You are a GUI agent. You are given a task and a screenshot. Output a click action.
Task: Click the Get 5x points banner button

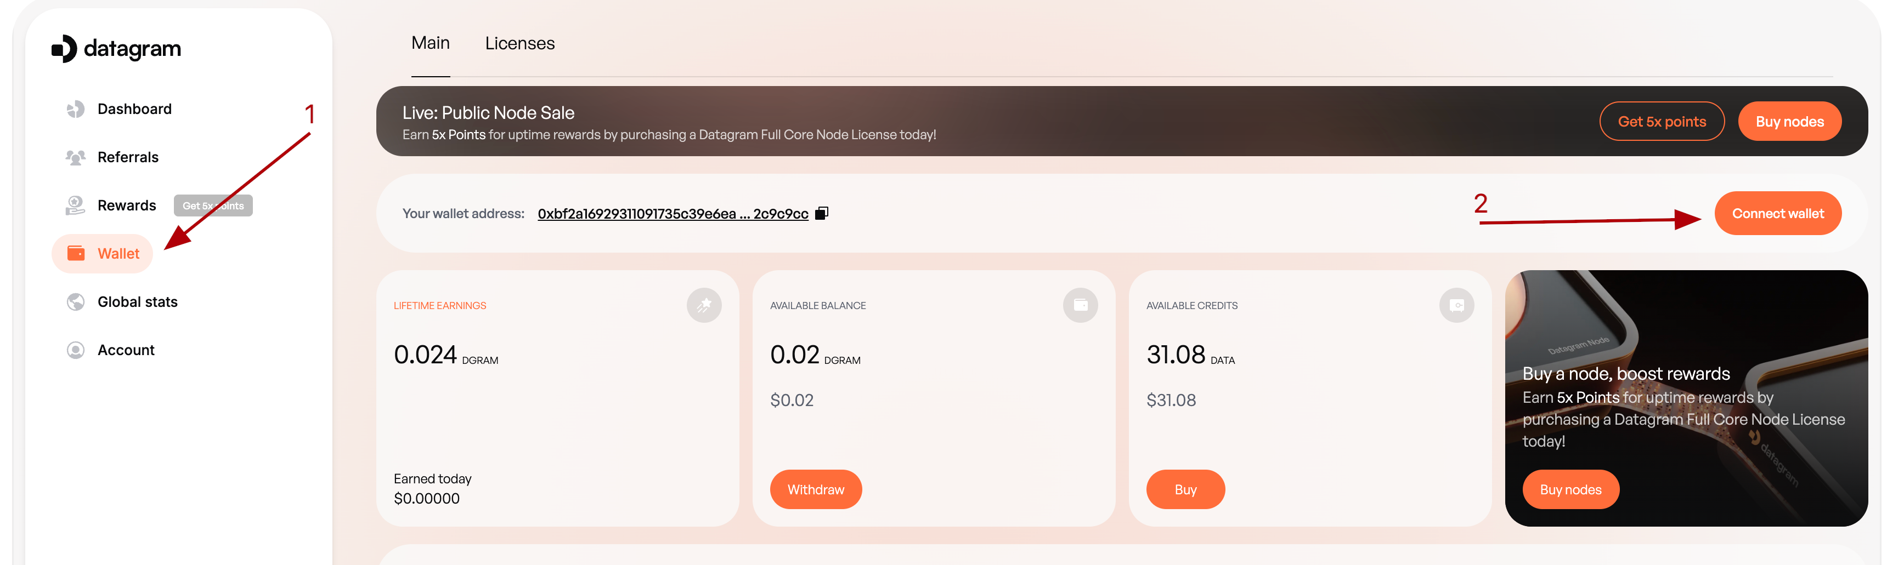(1662, 122)
